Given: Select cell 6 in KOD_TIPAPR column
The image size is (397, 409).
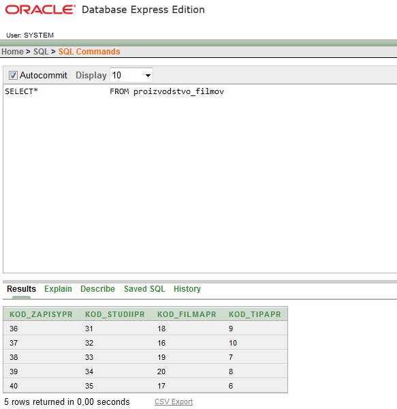Looking at the screenshot, I should (x=231, y=386).
